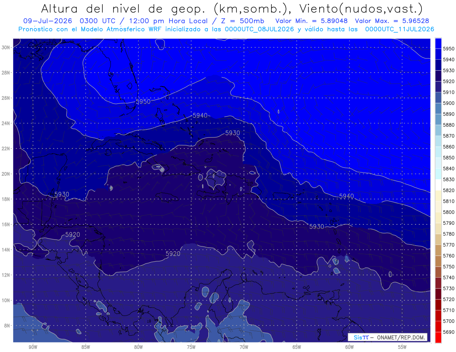This screenshot has height=352, width=456.
Task: Click the 5720 value in the color legend
Action: (449, 299)
